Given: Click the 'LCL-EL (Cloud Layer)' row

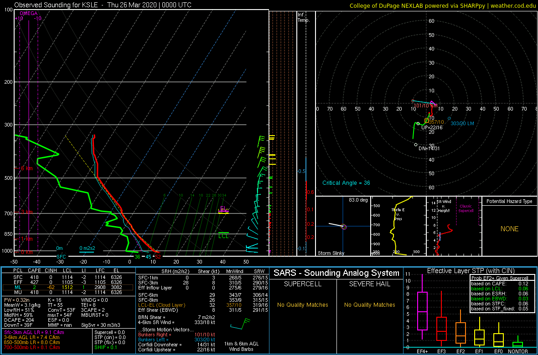Looking at the screenshot, I should [x=202, y=305].
